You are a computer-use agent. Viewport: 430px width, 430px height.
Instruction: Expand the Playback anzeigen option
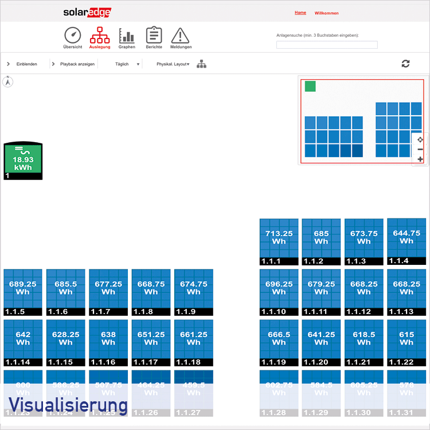pyautogui.click(x=73, y=64)
